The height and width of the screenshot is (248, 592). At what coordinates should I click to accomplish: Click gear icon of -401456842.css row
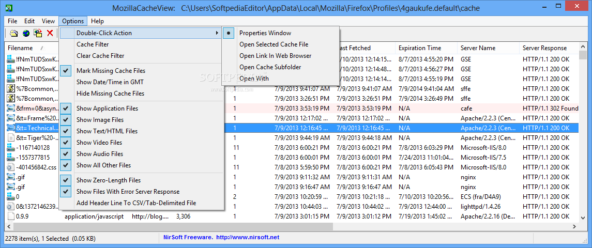pyautogui.click(x=11, y=167)
